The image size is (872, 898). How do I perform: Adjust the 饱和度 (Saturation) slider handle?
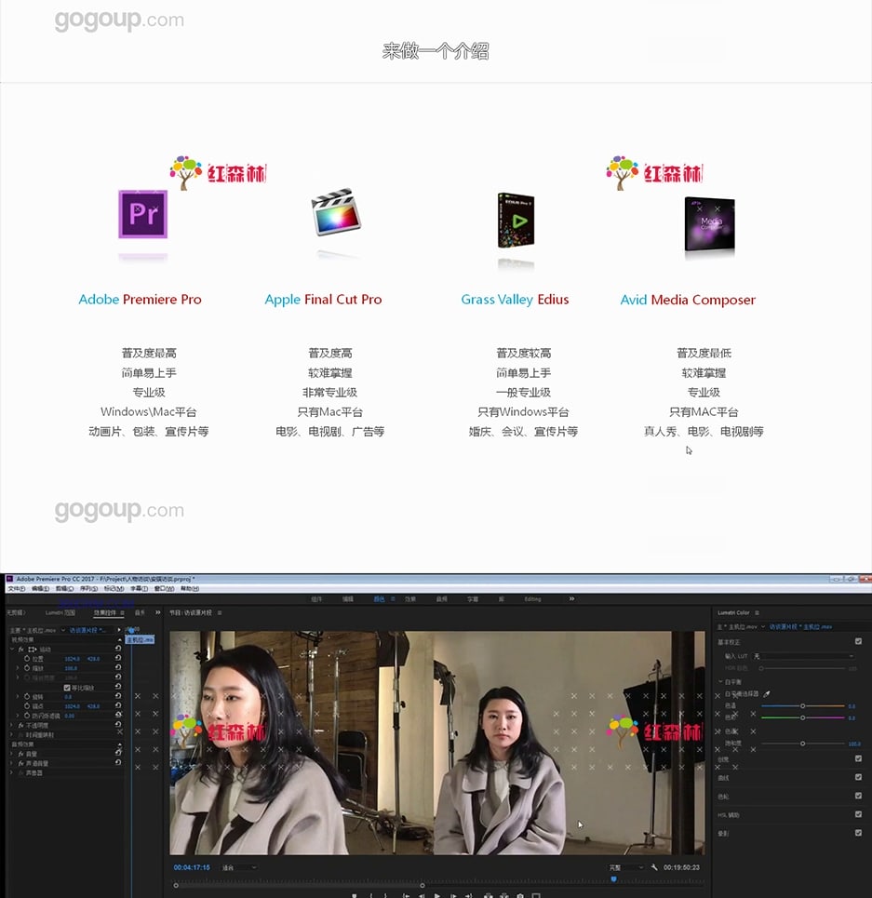tap(803, 744)
